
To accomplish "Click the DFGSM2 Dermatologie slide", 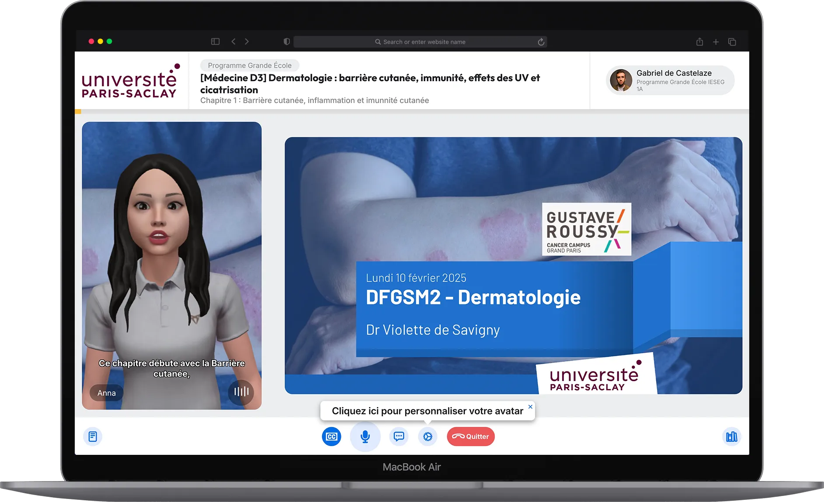I will click(x=513, y=265).
